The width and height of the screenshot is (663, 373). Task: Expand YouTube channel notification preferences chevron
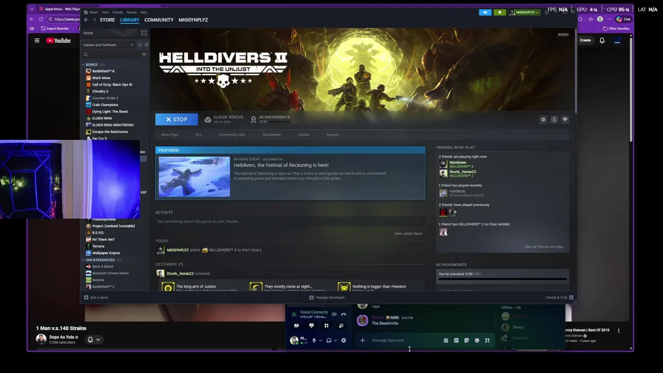click(98, 340)
